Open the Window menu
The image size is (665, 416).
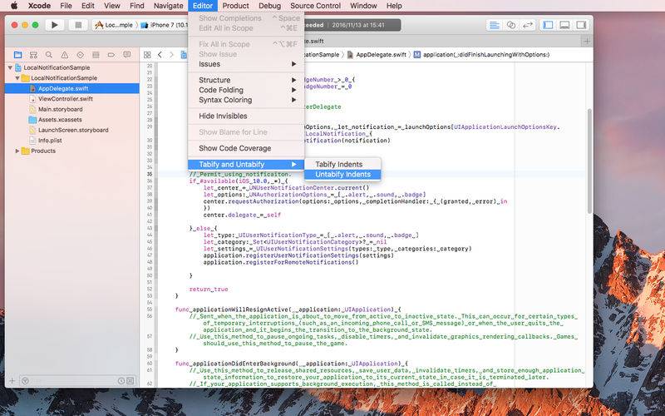coord(363,6)
